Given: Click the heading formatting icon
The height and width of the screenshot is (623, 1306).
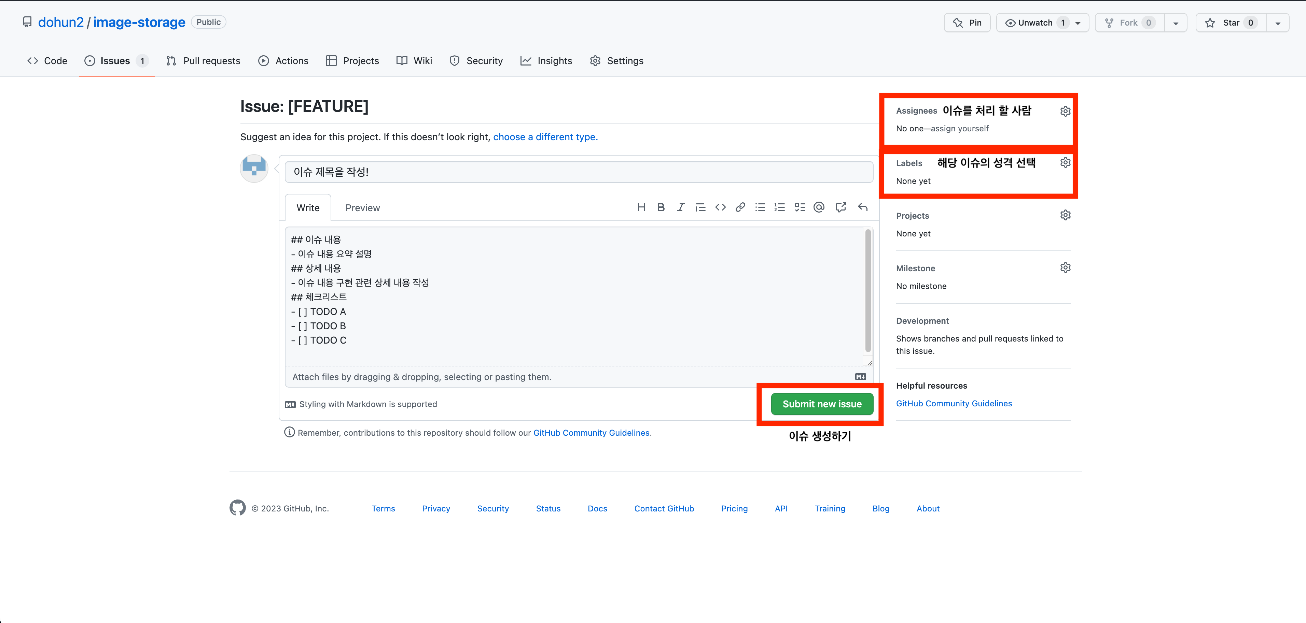Looking at the screenshot, I should point(641,207).
